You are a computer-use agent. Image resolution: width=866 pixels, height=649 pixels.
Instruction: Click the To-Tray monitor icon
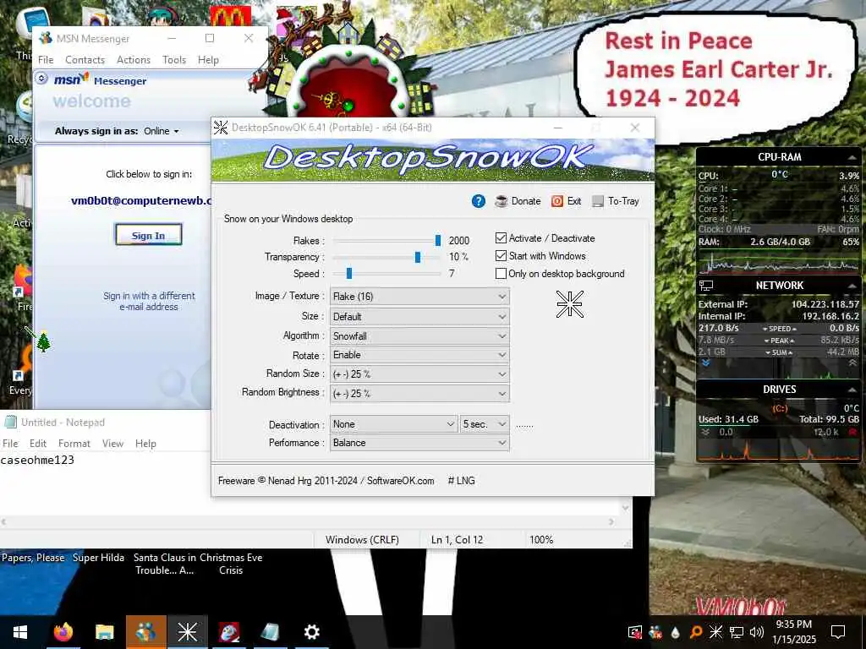(x=598, y=201)
